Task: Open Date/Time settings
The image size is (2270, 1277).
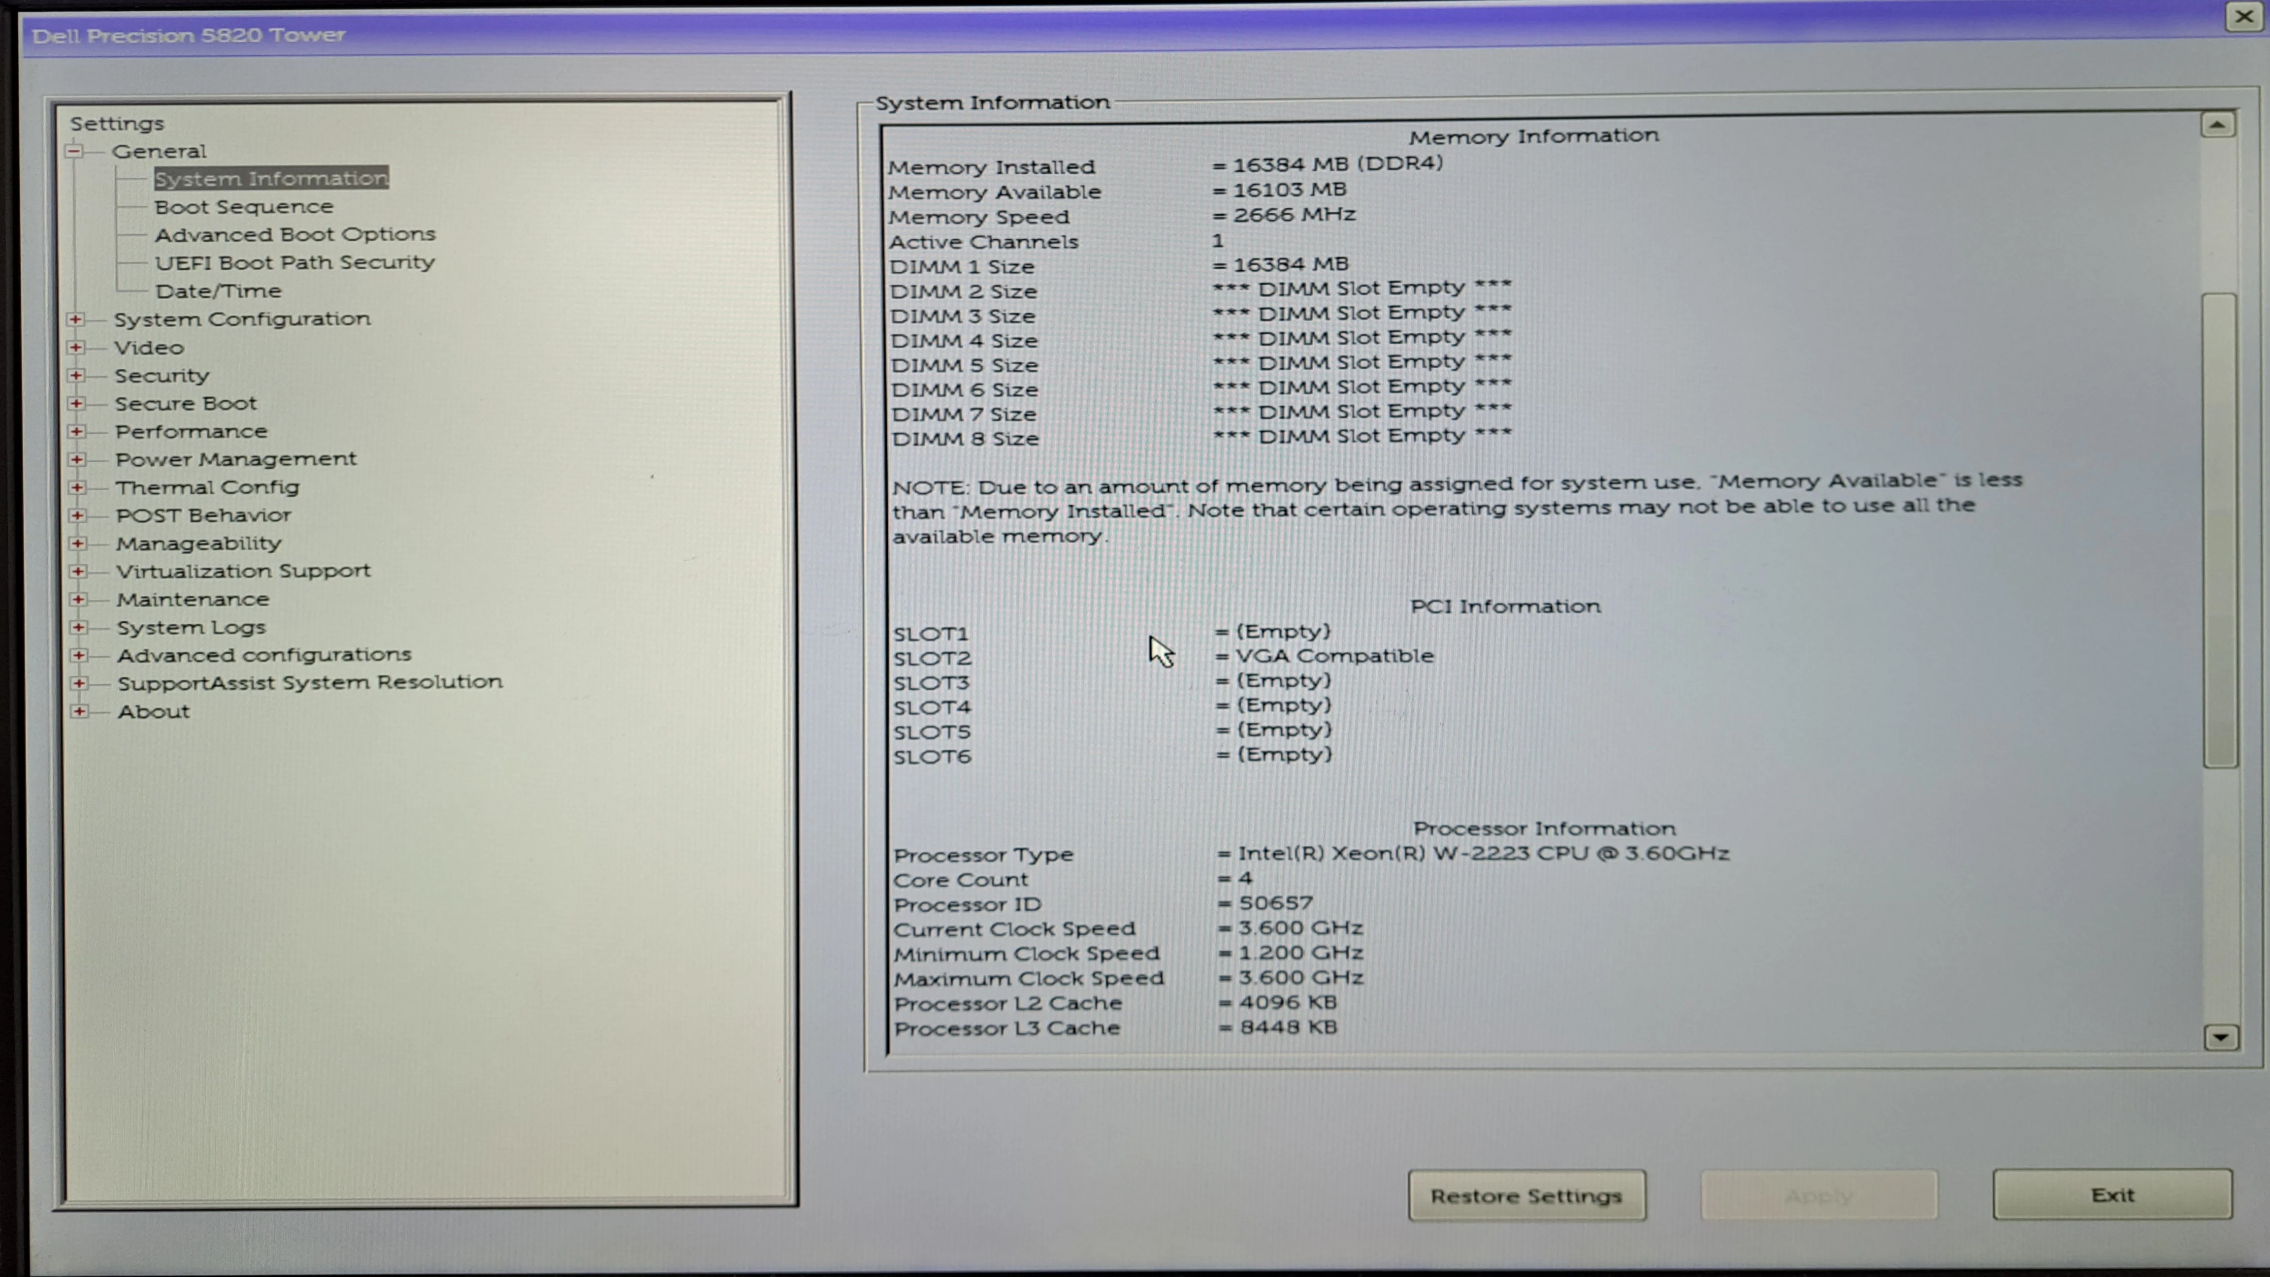Action: [219, 291]
